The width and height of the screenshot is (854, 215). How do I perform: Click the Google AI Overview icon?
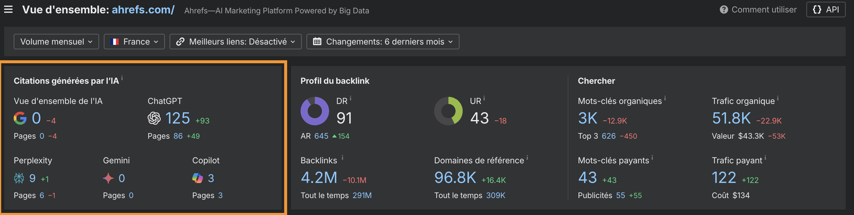(20, 118)
